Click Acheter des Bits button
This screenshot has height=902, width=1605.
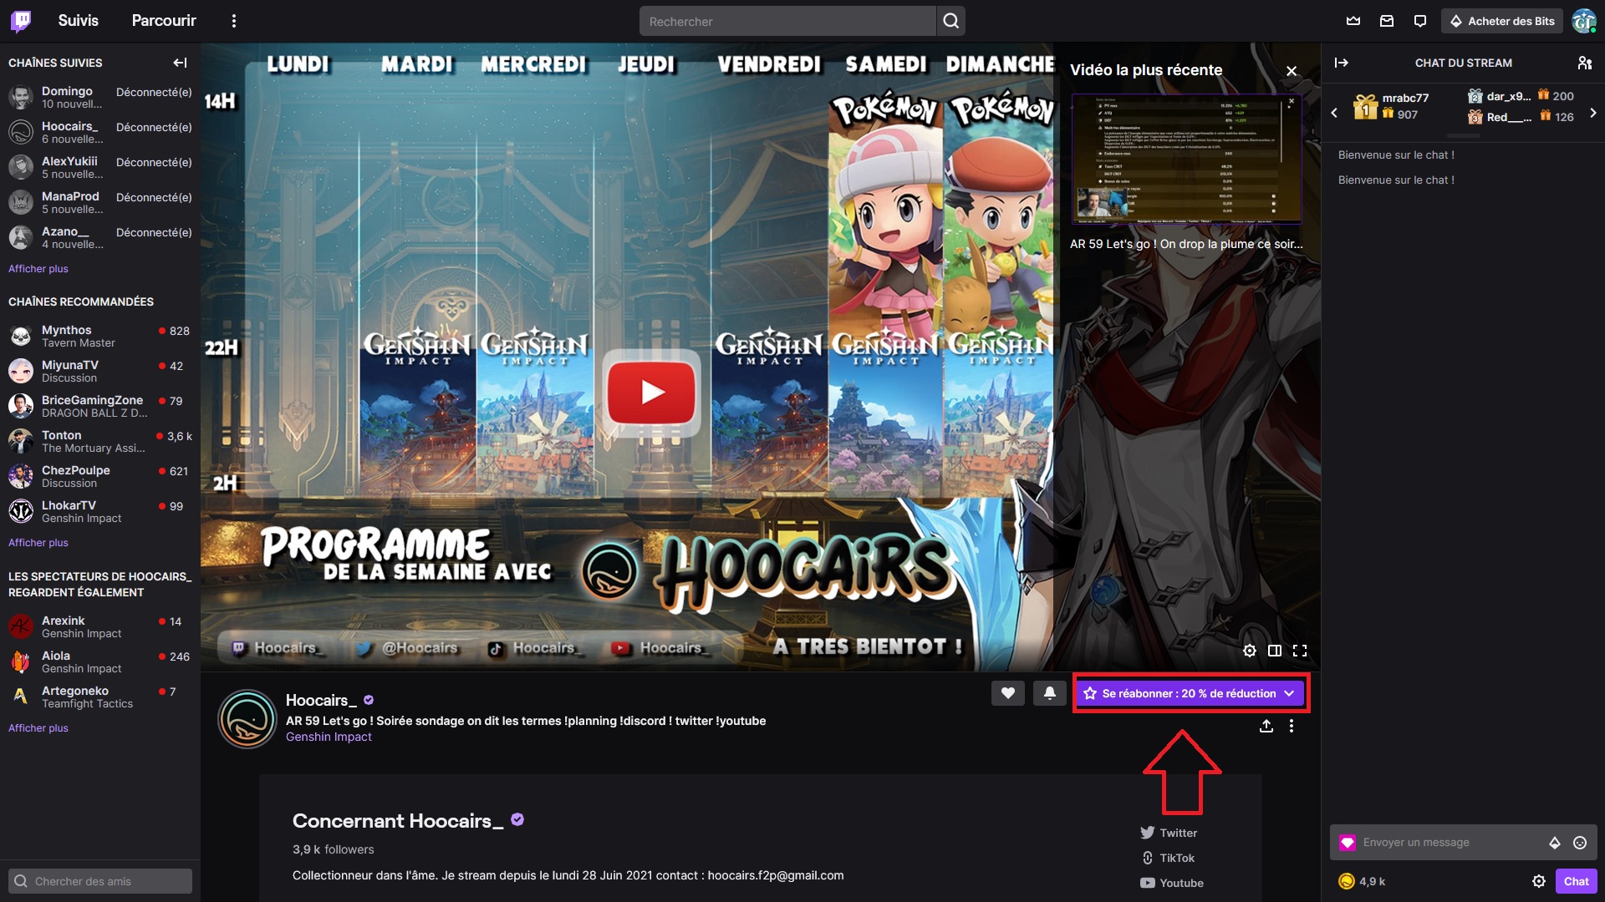[1503, 21]
